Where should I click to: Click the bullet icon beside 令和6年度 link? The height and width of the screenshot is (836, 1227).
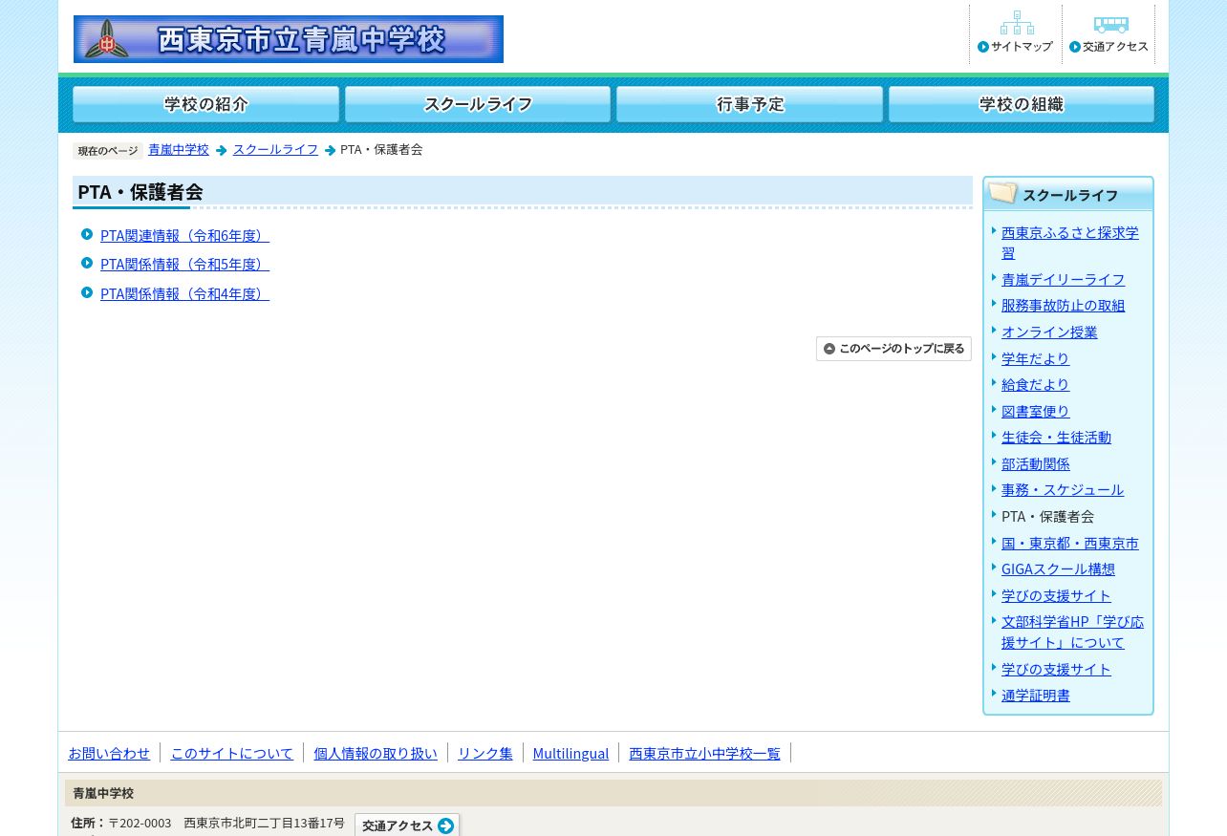click(87, 234)
